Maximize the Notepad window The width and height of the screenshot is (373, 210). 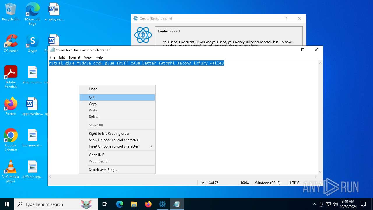click(303, 50)
